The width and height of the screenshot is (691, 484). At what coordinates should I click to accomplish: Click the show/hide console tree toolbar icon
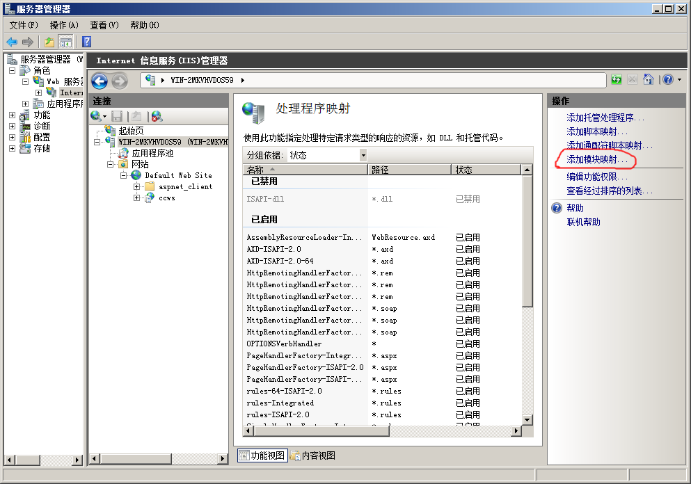65,42
